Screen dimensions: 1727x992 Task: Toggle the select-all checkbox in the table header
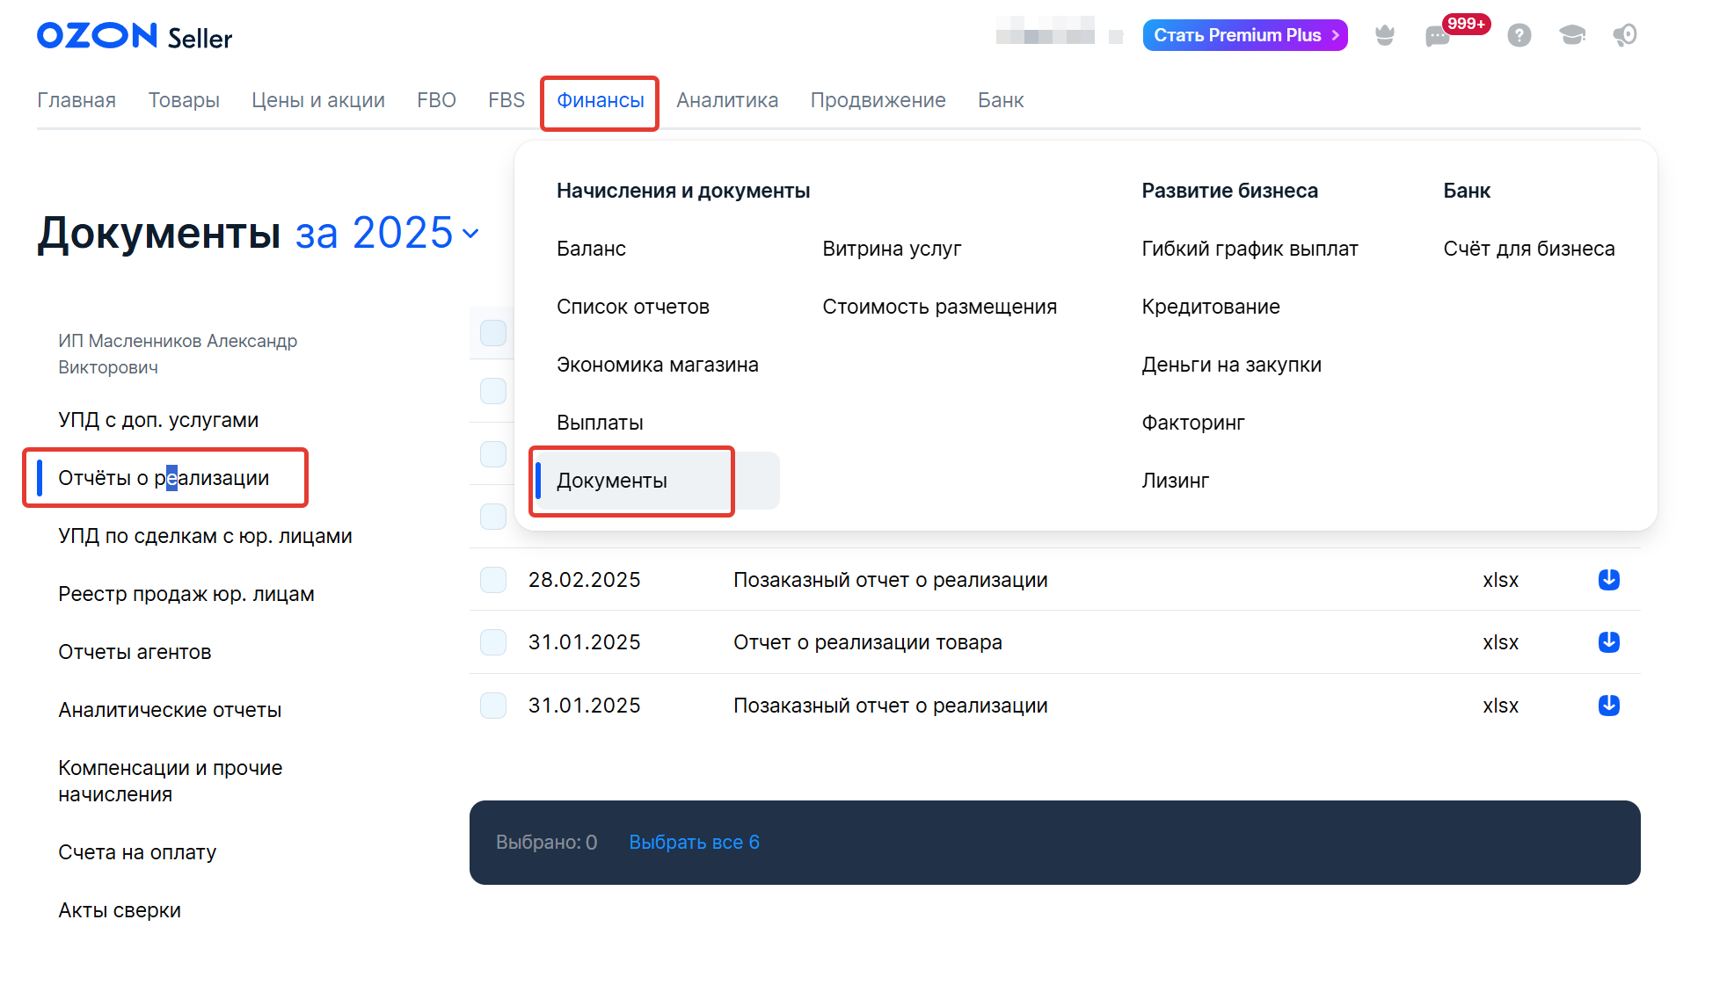(493, 333)
